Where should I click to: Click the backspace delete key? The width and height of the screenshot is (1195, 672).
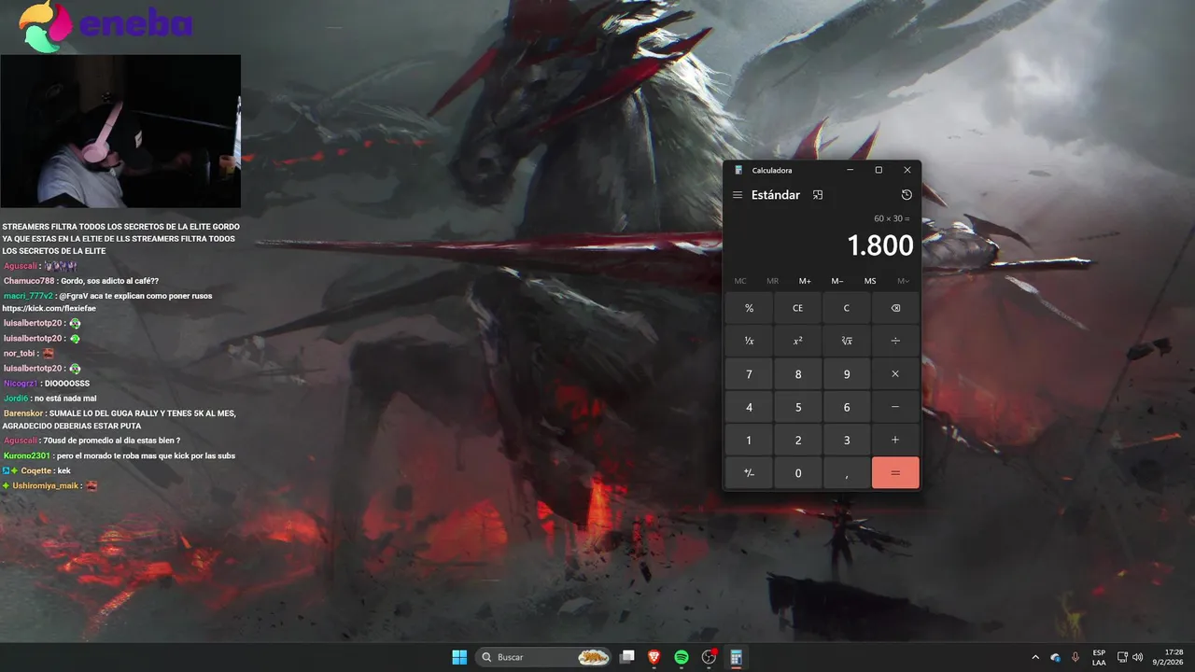[895, 308]
